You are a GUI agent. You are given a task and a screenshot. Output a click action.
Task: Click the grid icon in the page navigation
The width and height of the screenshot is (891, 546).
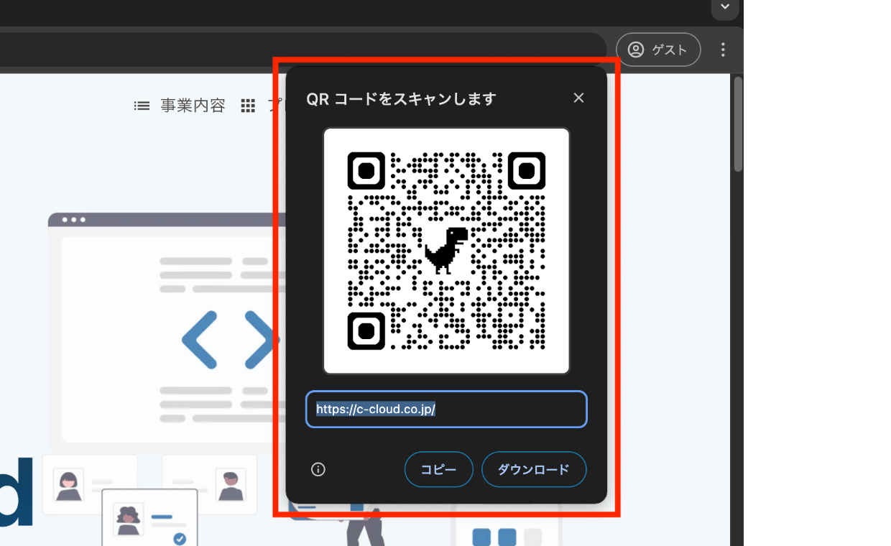[248, 106]
